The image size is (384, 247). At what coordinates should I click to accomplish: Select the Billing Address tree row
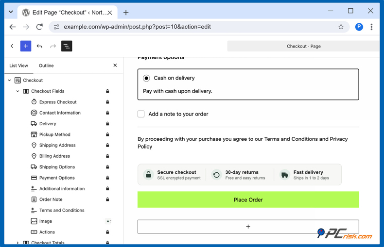pos(54,156)
